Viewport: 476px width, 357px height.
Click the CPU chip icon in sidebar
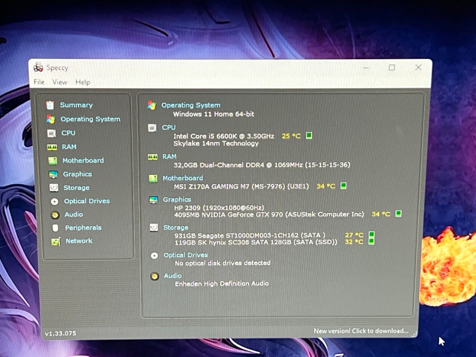[x=52, y=133]
